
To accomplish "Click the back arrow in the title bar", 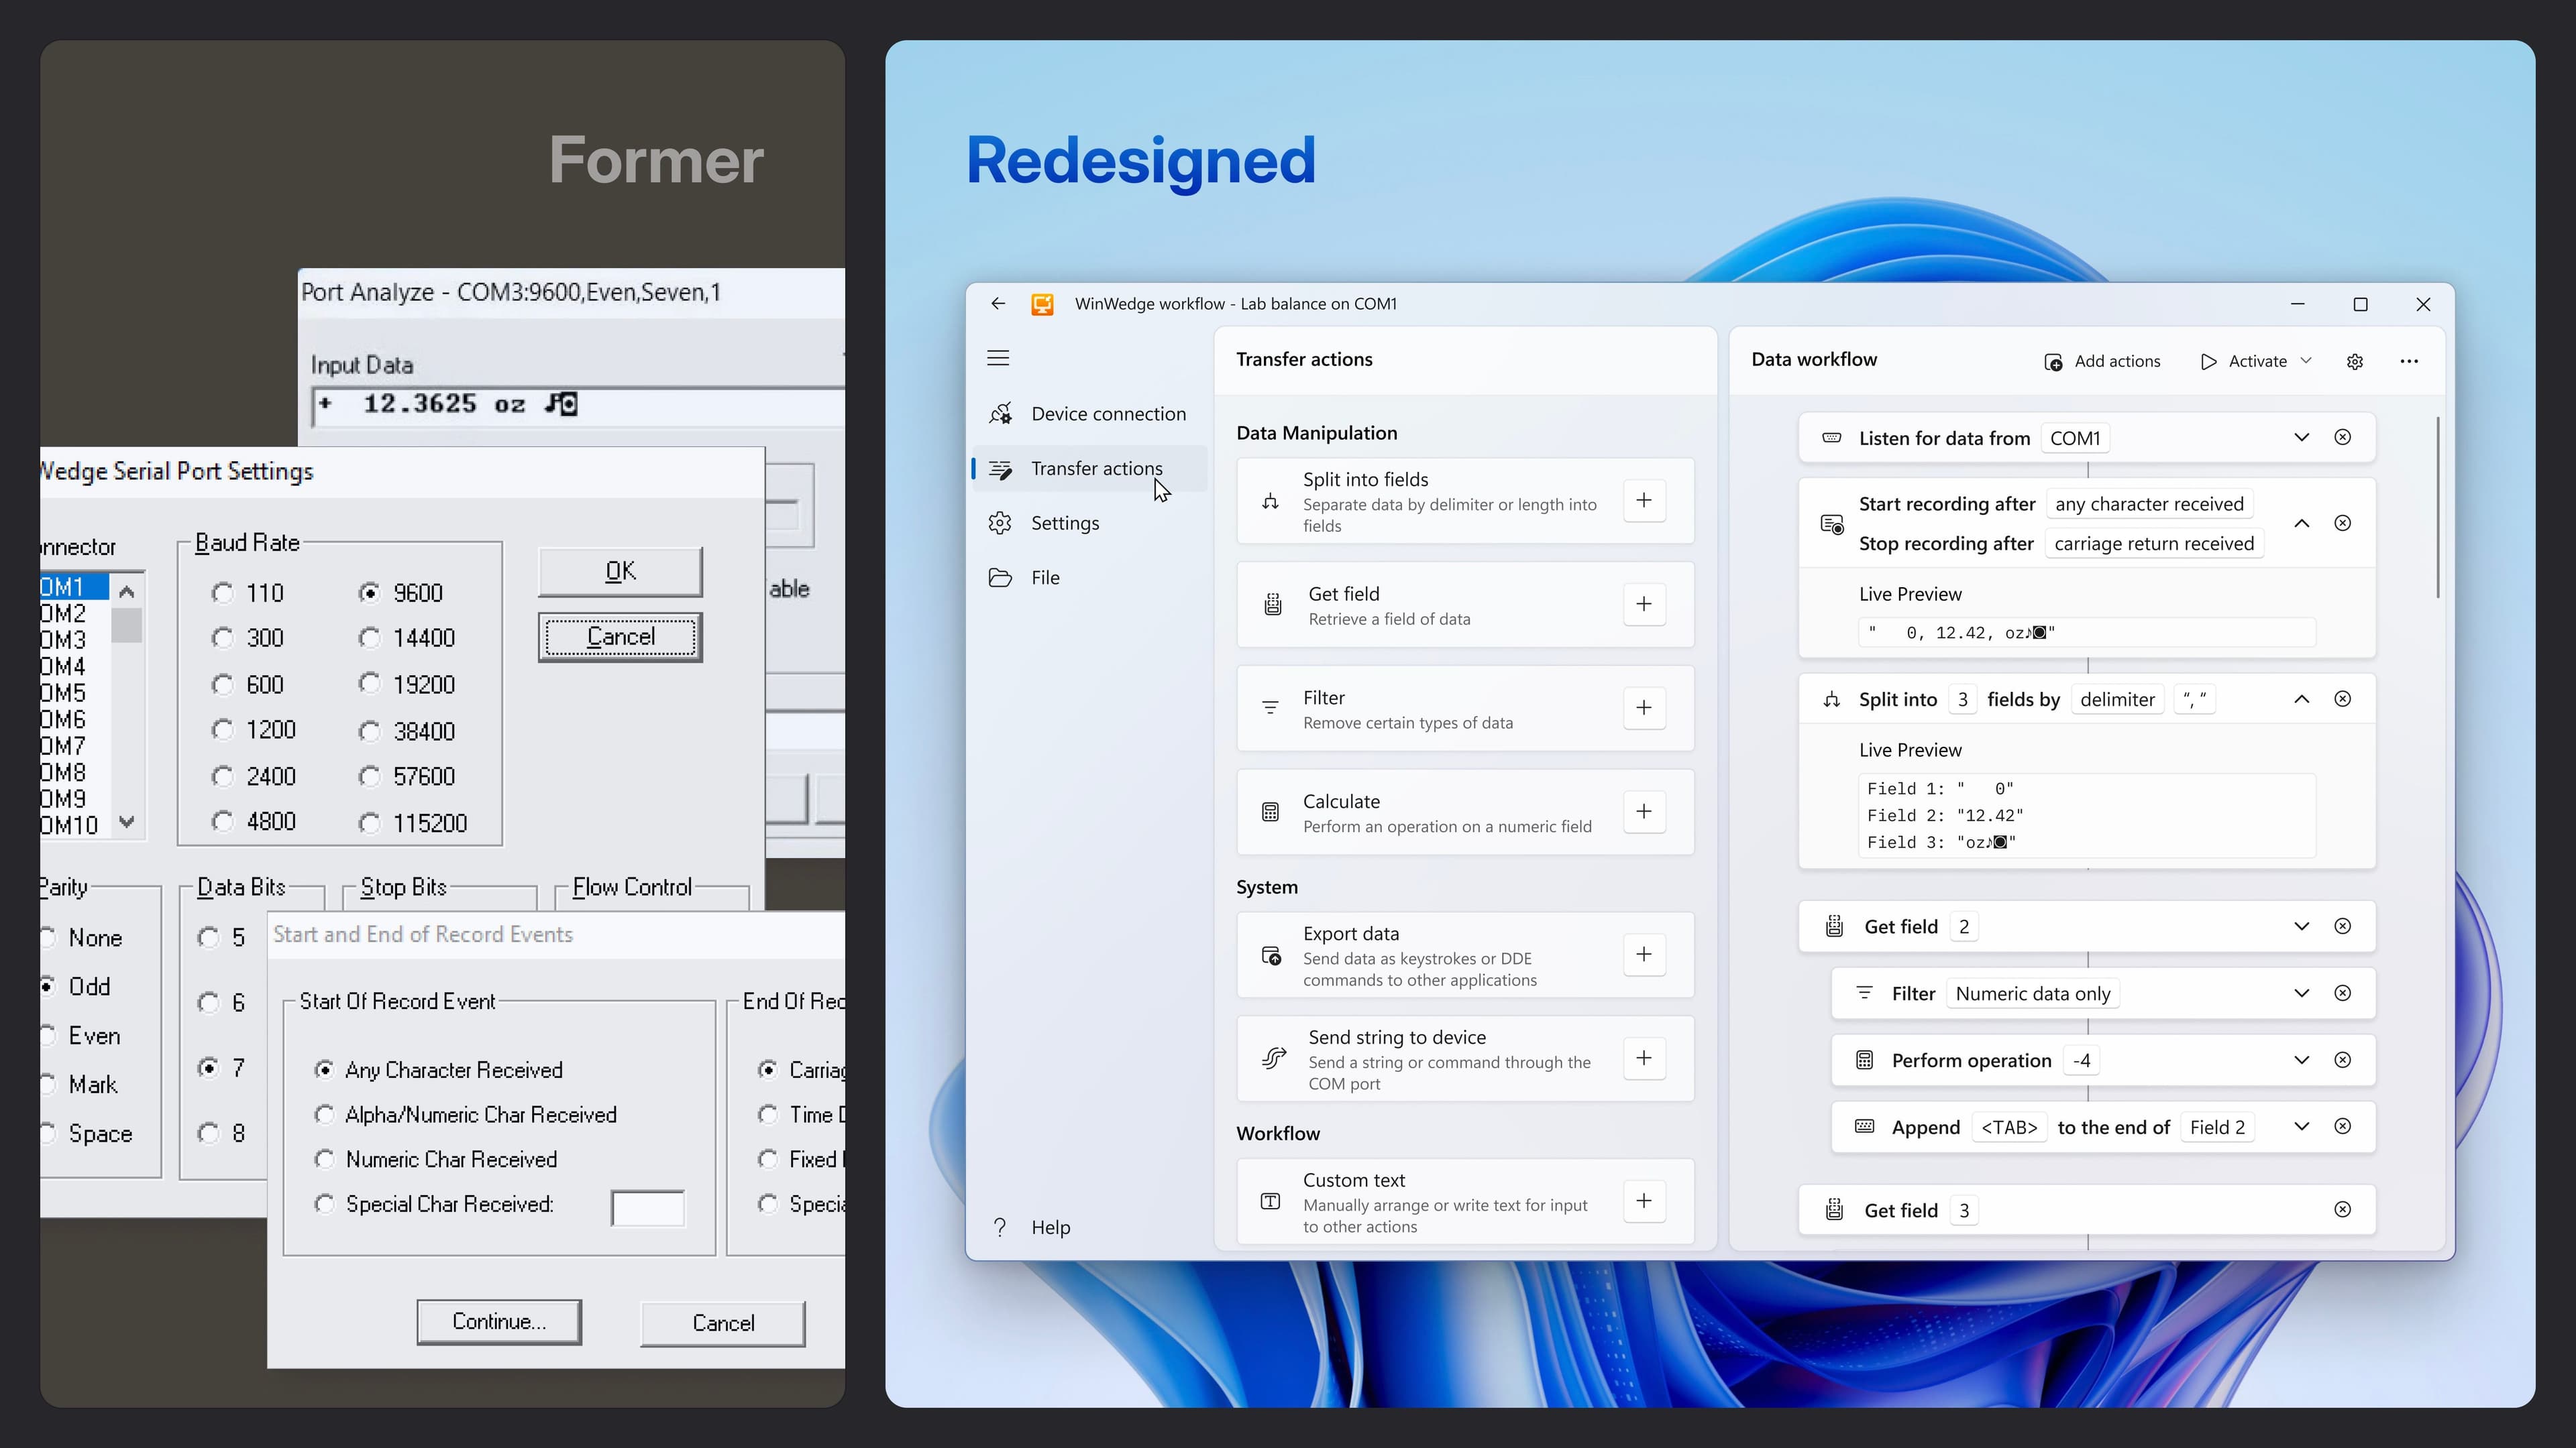I will [x=998, y=304].
